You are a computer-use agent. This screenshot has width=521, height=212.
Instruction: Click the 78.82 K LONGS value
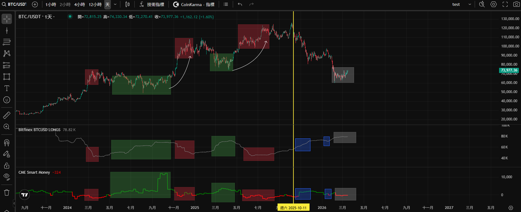(69, 130)
